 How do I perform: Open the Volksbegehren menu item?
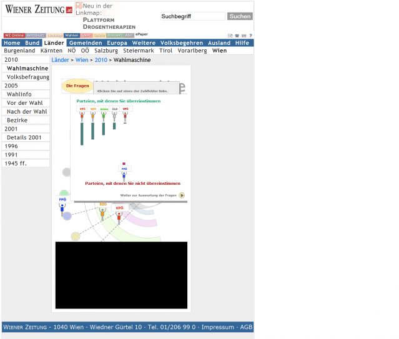tap(182, 43)
